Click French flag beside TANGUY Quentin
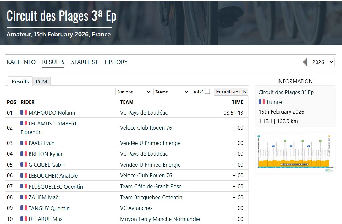The height and width of the screenshot is (224, 342). [x=24, y=208]
